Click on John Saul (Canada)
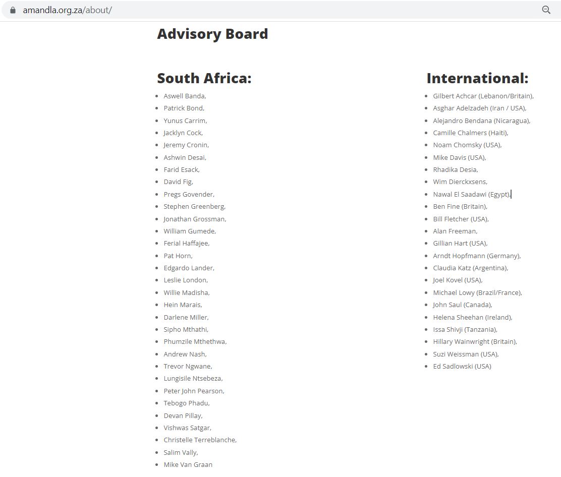Screen dimensions: 561x477 point(462,305)
